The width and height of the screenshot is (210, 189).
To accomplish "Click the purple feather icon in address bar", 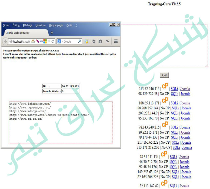I will [x=38, y=41].
